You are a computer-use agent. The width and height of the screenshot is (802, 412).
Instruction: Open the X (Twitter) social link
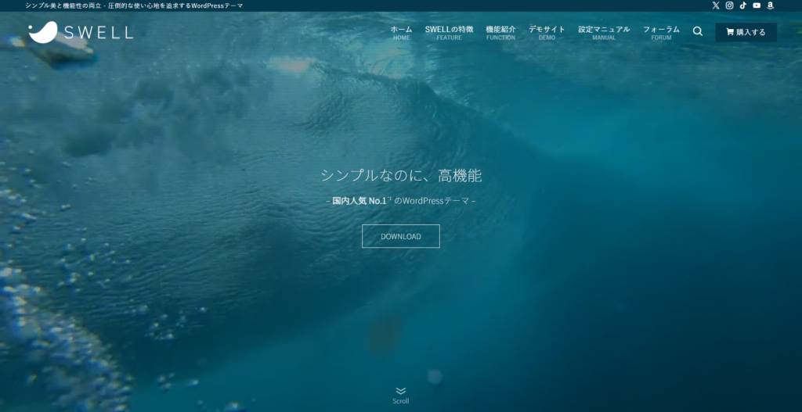coord(715,5)
